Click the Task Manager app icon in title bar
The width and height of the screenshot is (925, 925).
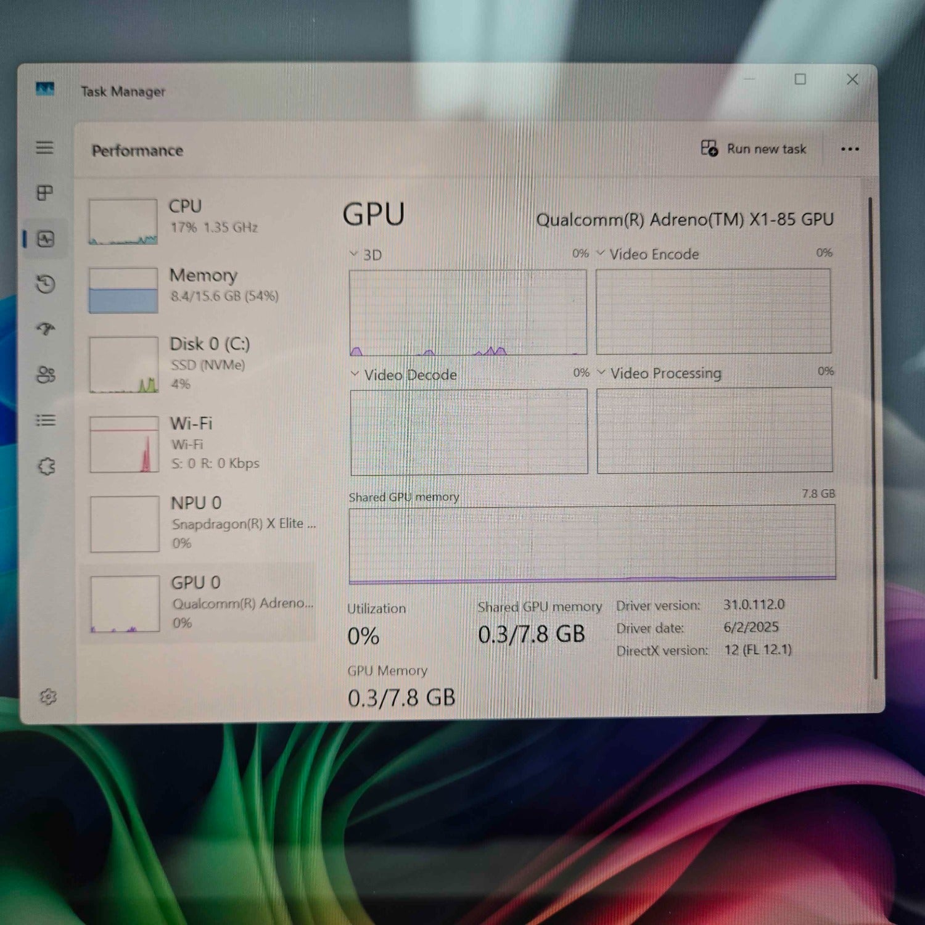point(45,89)
